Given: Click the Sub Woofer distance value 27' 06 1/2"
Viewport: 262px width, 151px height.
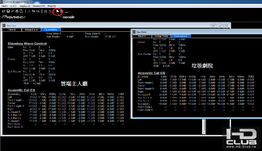Looking at the screenshot, I should point(111,36).
